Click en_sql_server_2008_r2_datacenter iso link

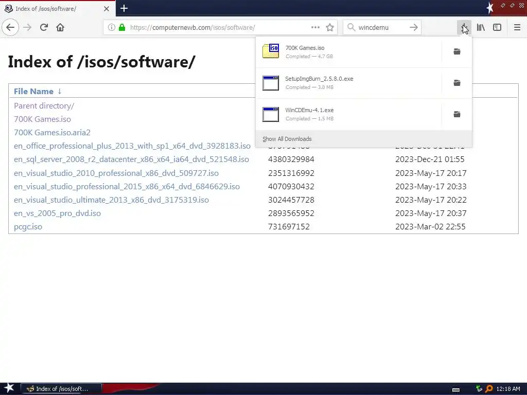(131, 159)
